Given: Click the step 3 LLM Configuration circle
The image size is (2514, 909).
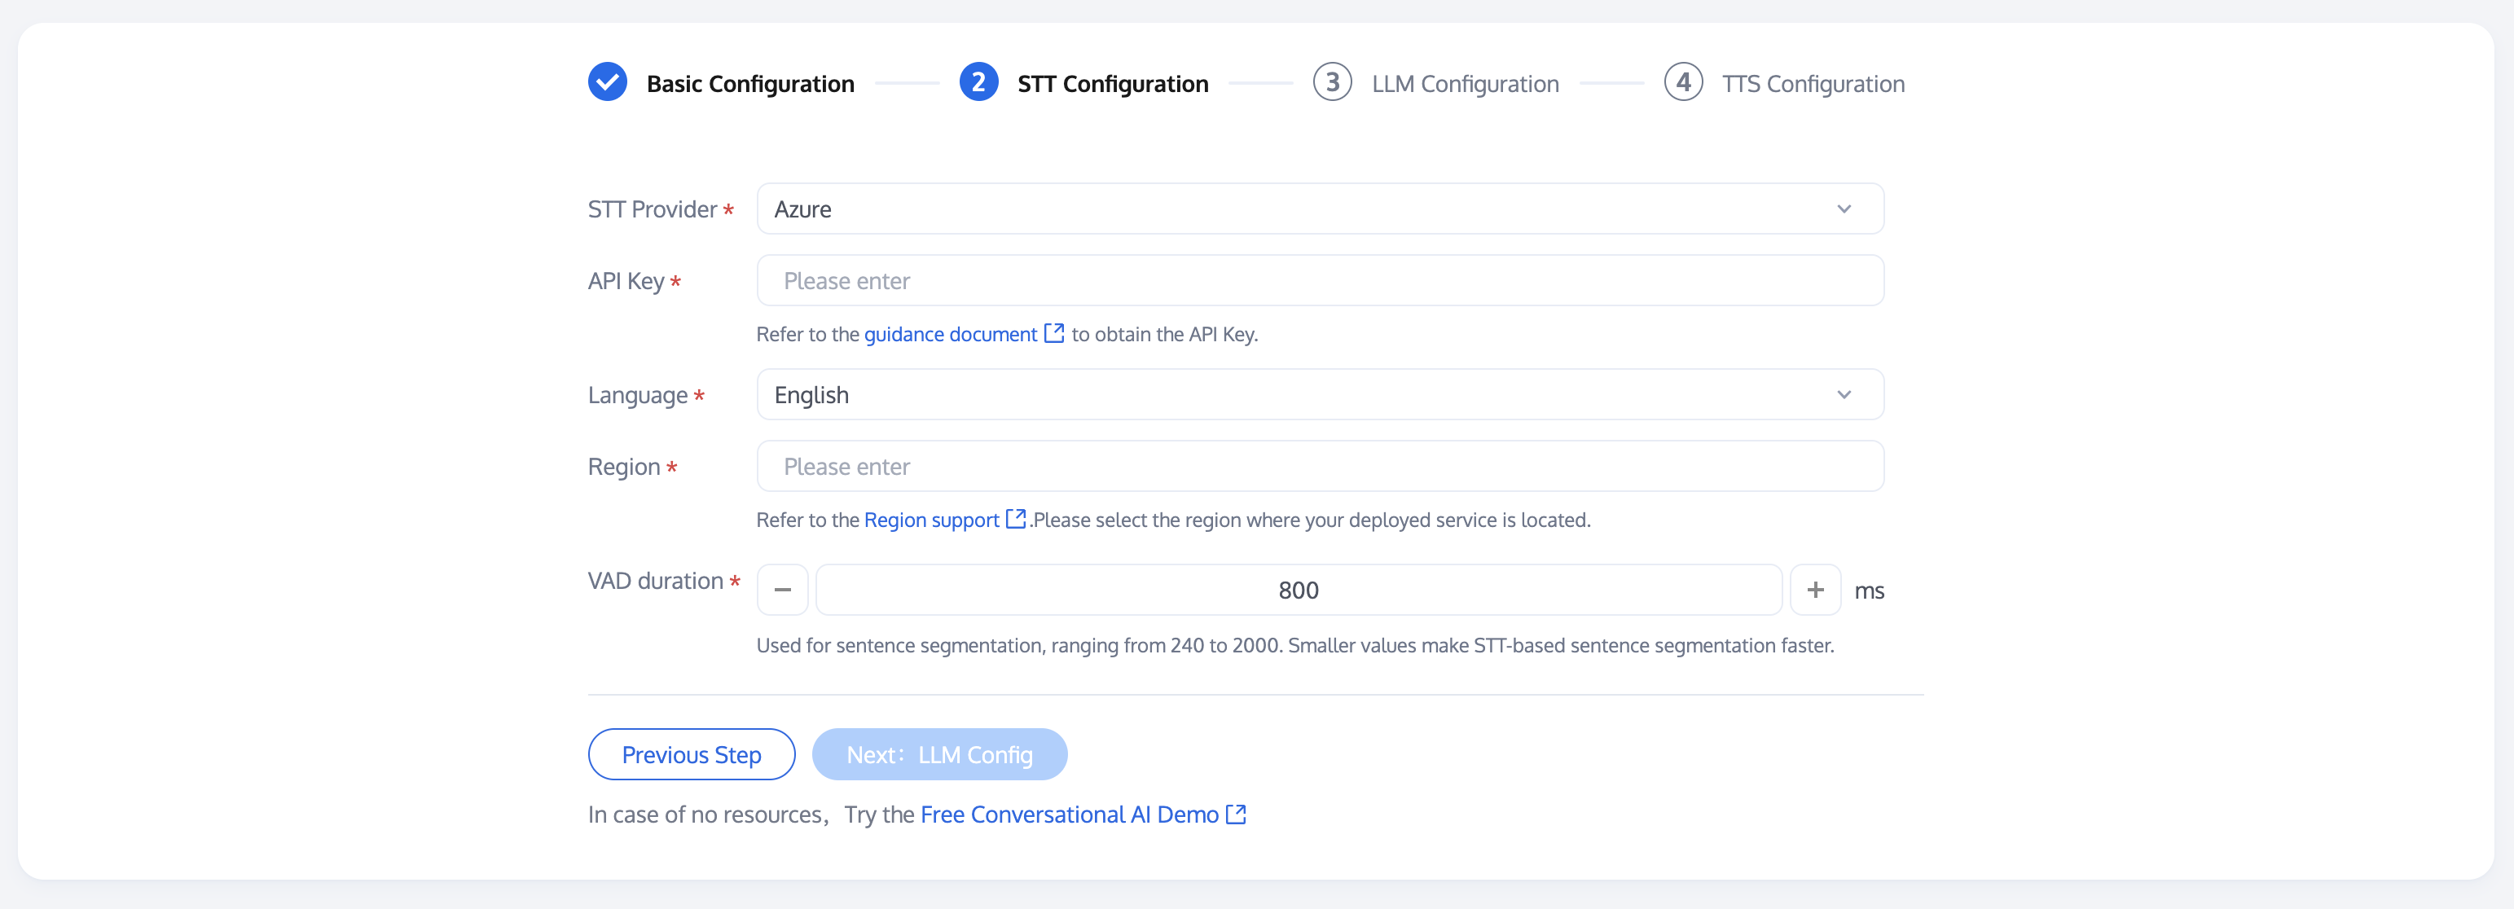Looking at the screenshot, I should click(1332, 83).
